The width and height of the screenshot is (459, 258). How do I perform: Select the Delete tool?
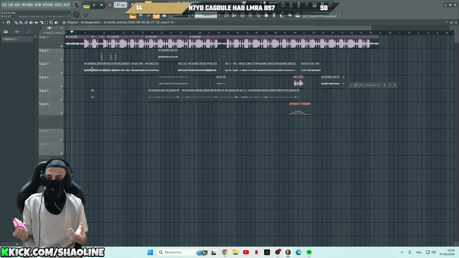click(26, 22)
